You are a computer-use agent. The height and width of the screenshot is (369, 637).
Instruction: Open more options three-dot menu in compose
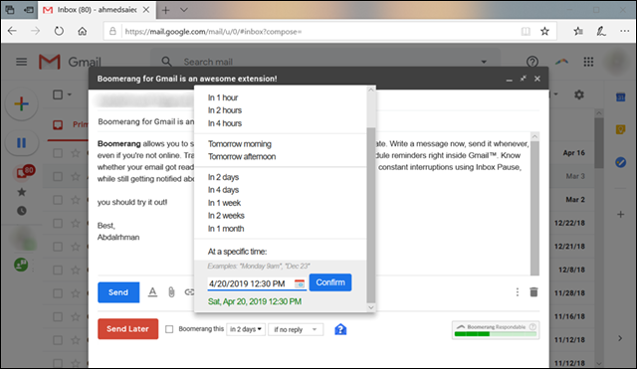click(518, 291)
